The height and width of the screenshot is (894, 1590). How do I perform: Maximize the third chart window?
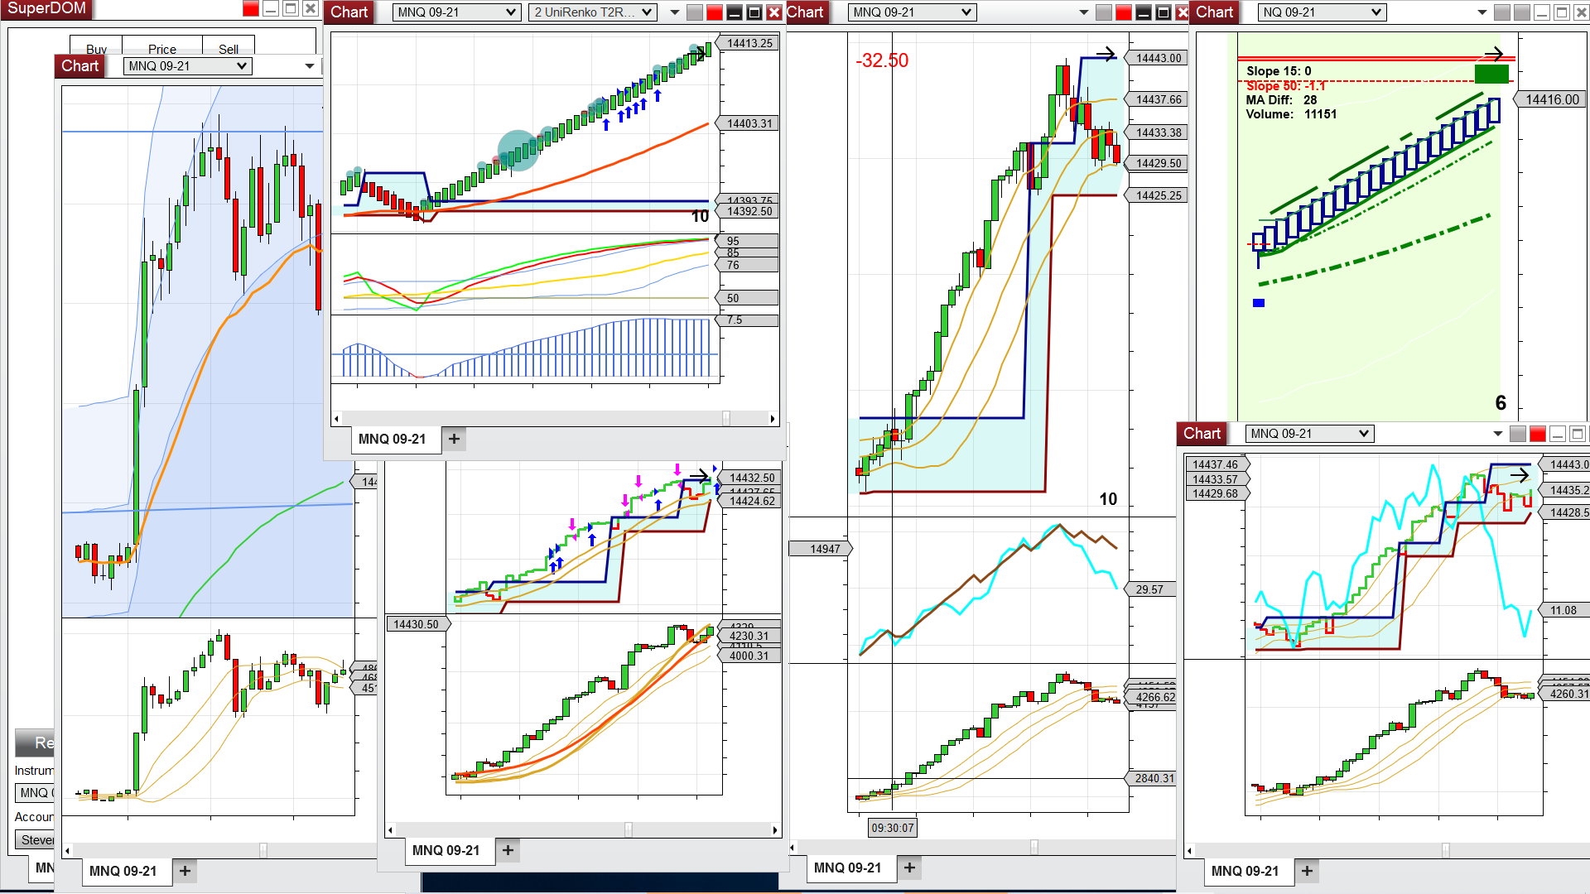pyautogui.click(x=1164, y=12)
